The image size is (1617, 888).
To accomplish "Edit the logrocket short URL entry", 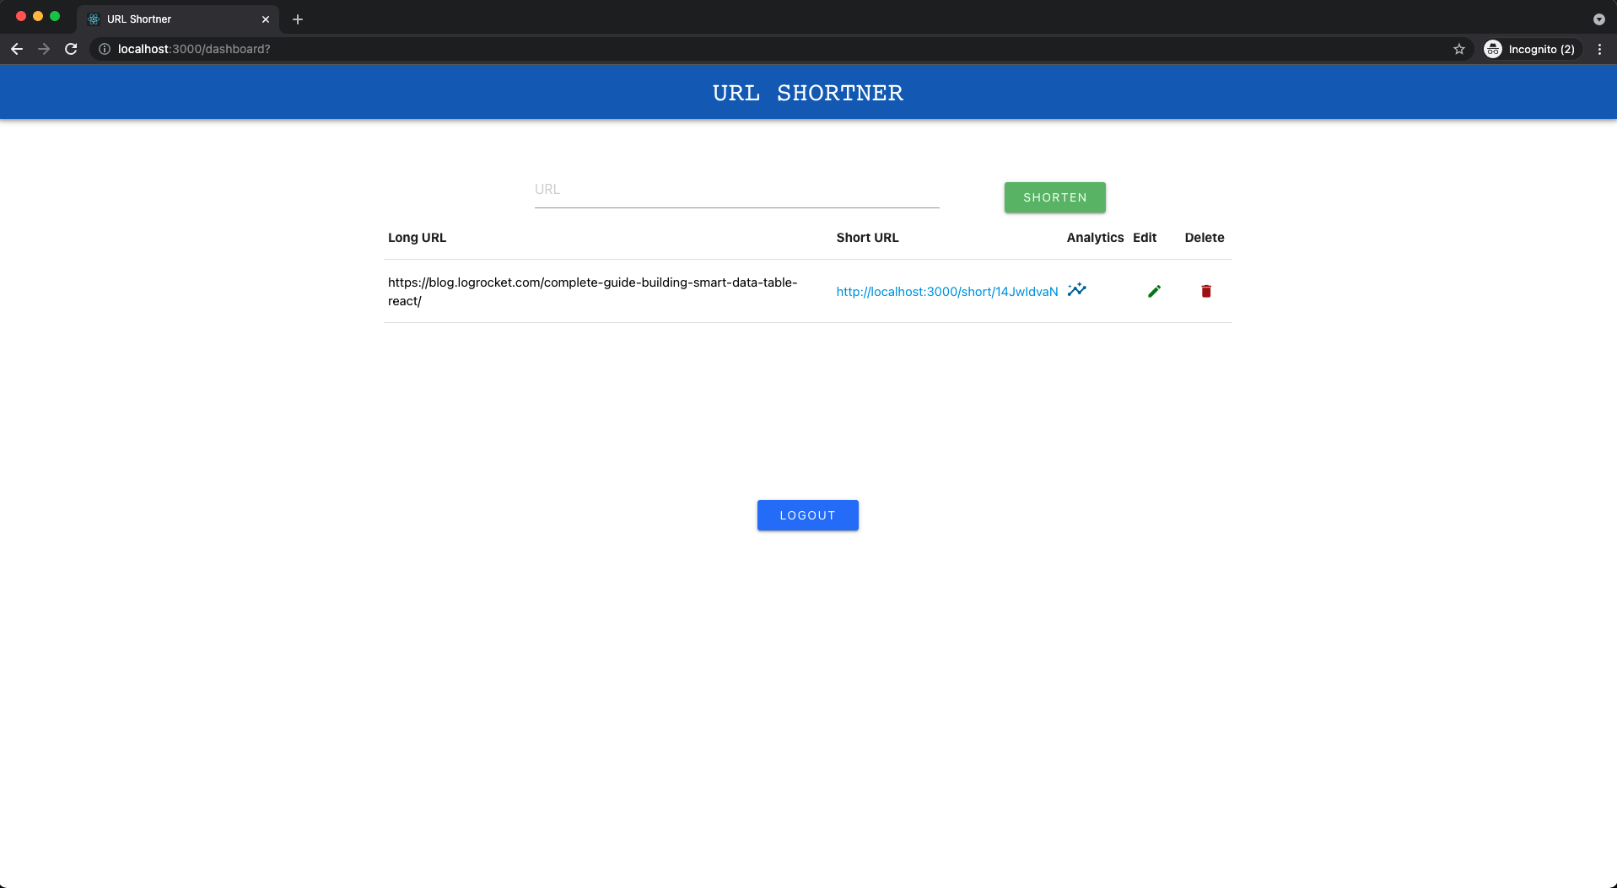I will coord(1154,291).
